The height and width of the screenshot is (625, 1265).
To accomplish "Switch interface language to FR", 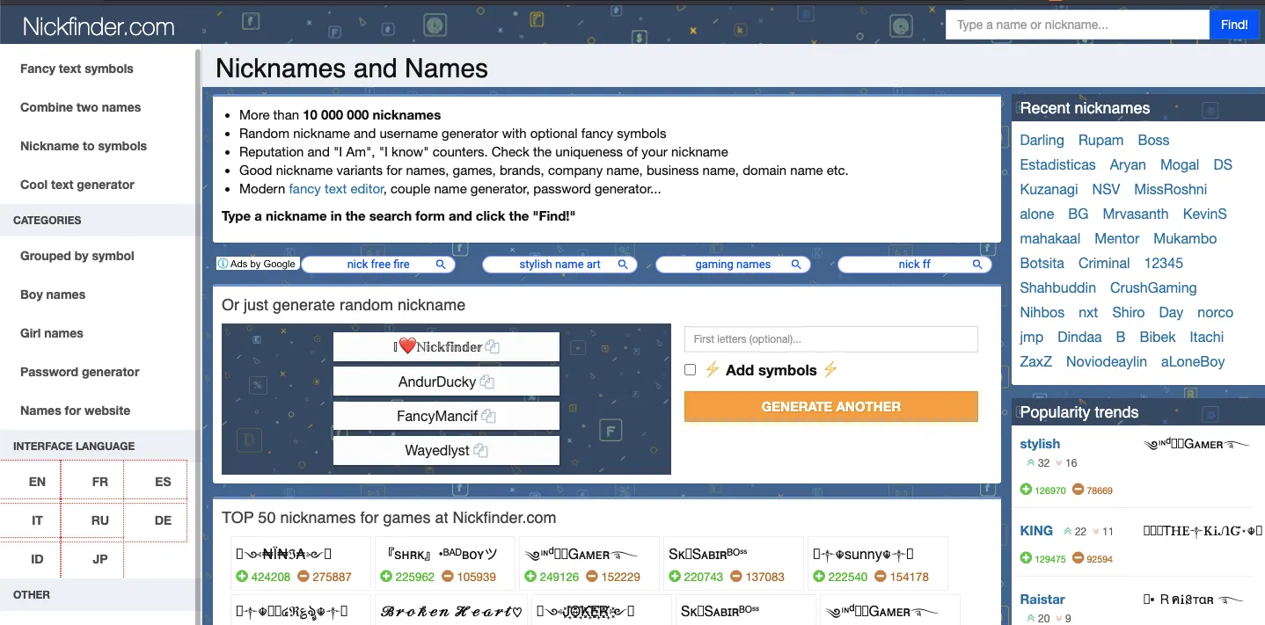I will coord(100,482).
